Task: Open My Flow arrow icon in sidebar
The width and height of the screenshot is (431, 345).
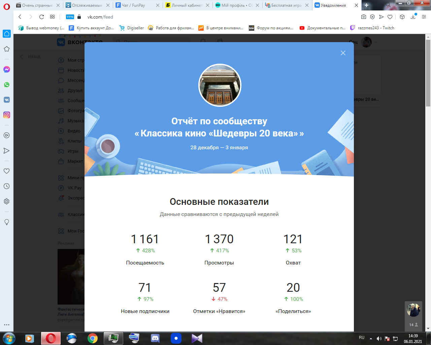Action: (x=6, y=151)
